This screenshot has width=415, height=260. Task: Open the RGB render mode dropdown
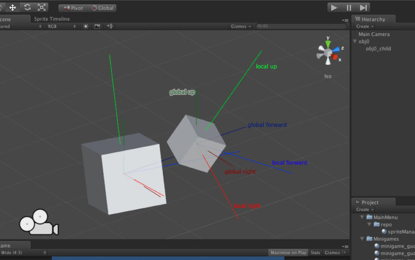(x=62, y=26)
